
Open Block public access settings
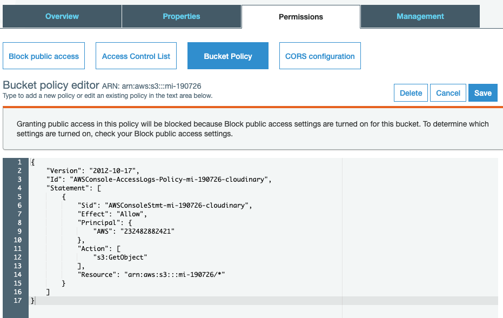click(x=44, y=56)
